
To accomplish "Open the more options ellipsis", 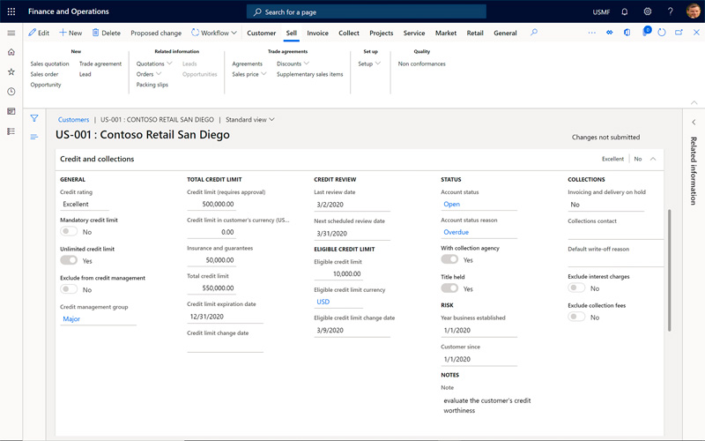I will pos(591,33).
